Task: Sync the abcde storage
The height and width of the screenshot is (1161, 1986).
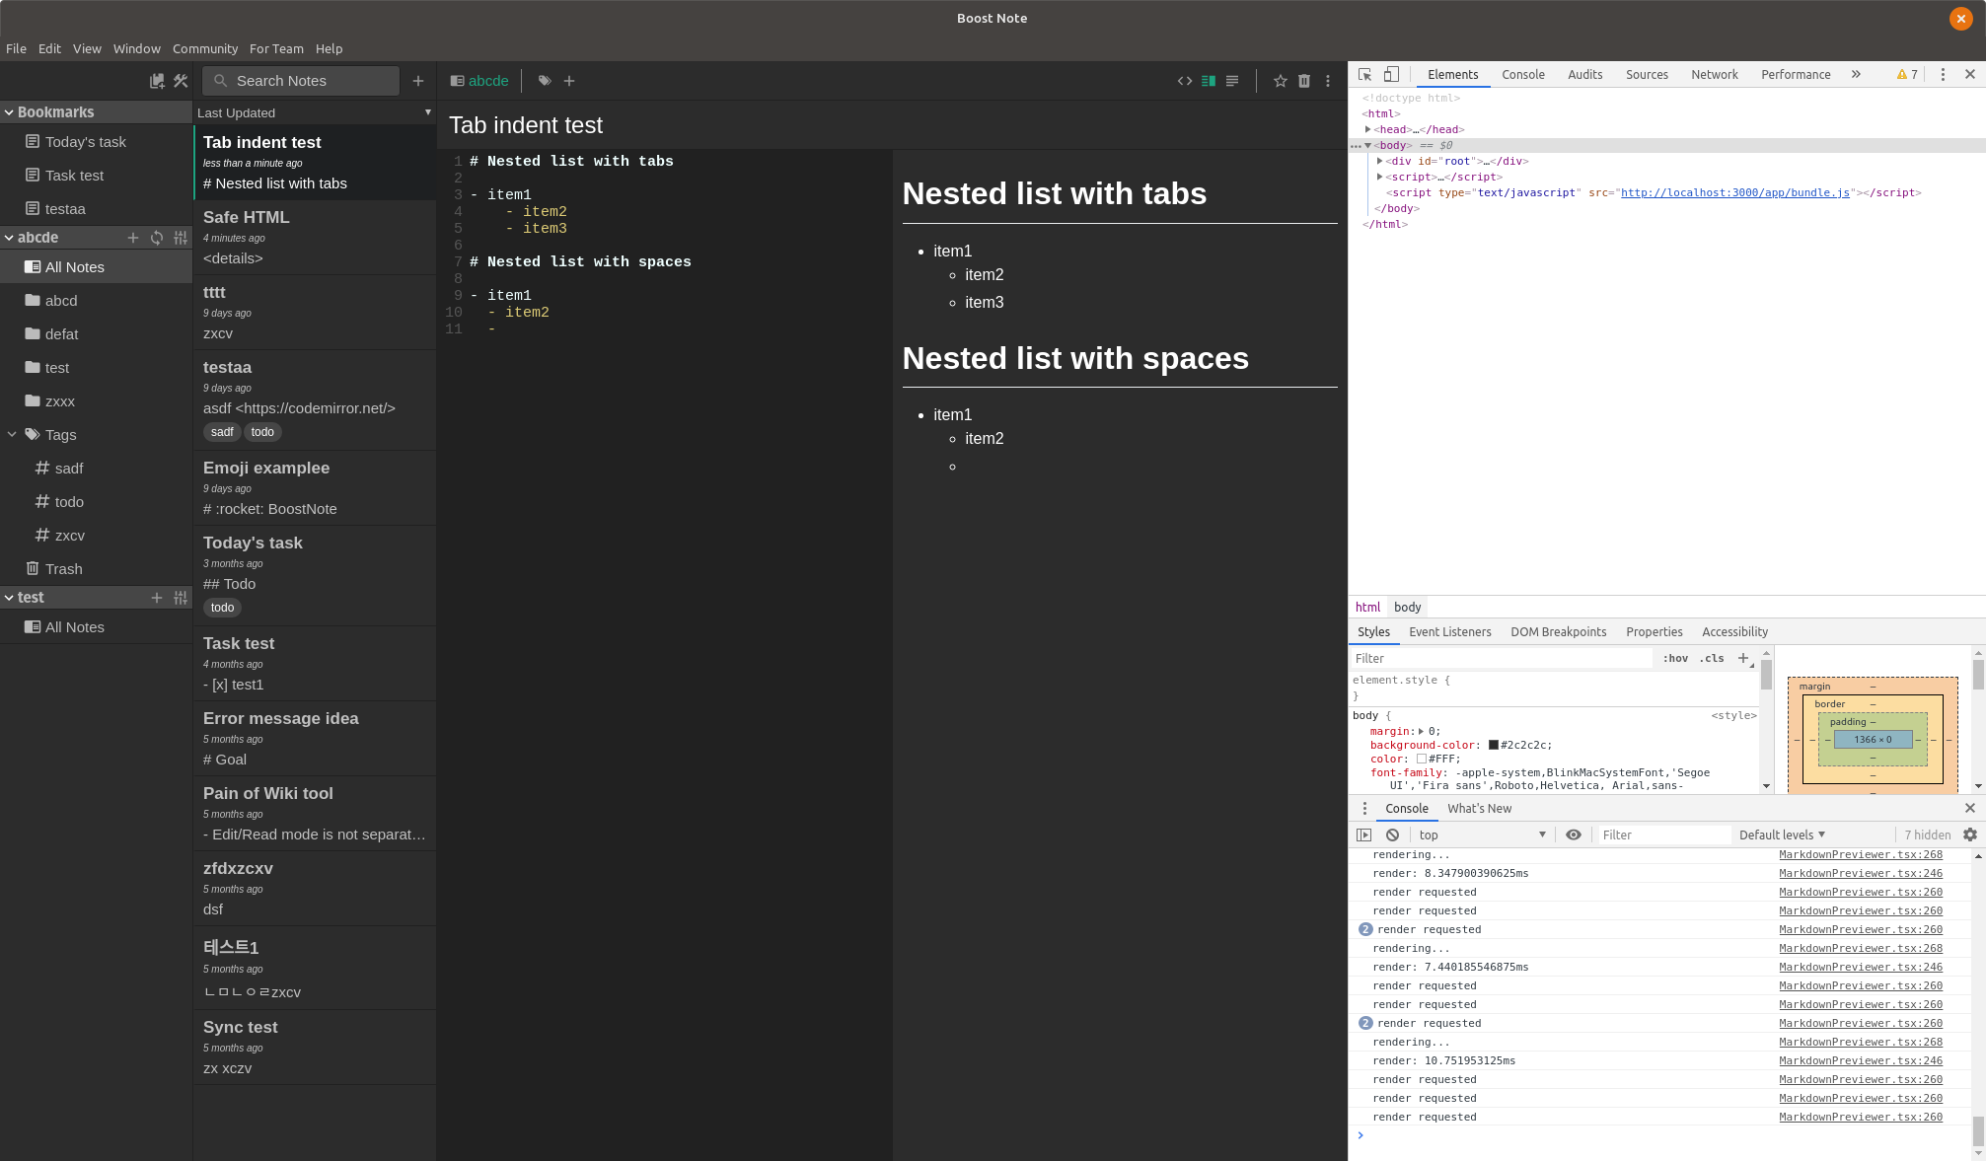Action: pyautogui.click(x=157, y=238)
